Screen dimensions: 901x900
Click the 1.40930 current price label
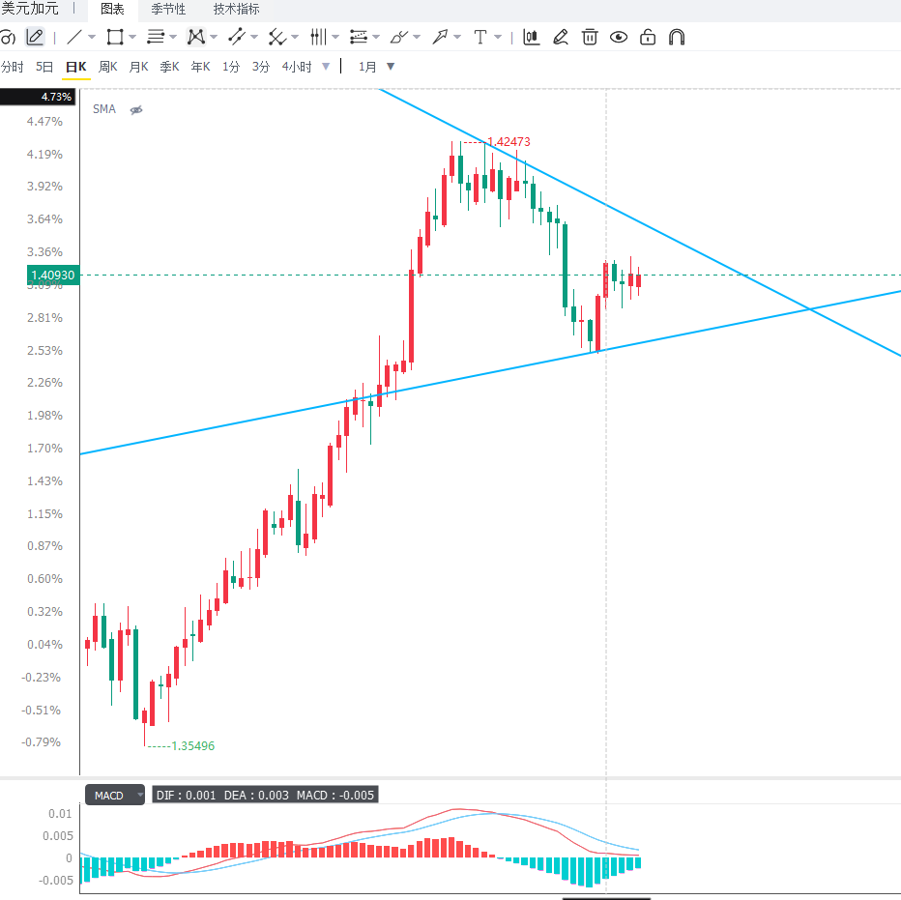(53, 276)
